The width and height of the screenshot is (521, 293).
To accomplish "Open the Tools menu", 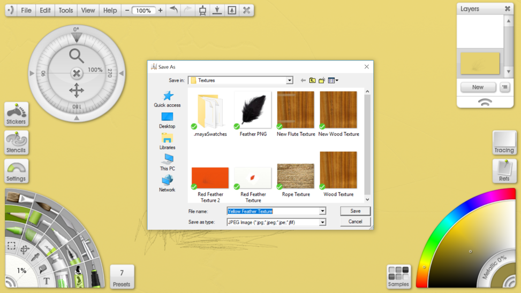I will click(66, 10).
